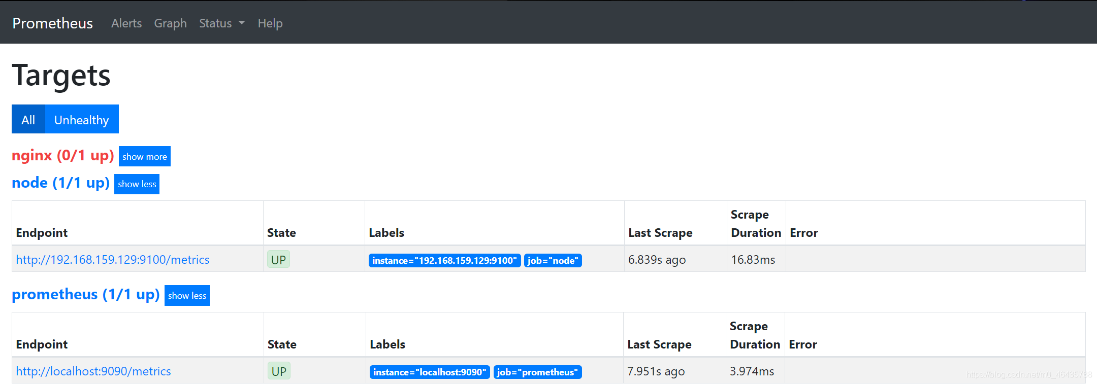Open the 192.168.159.129:9100 metrics endpoint
This screenshot has height=384, width=1097.
point(113,260)
